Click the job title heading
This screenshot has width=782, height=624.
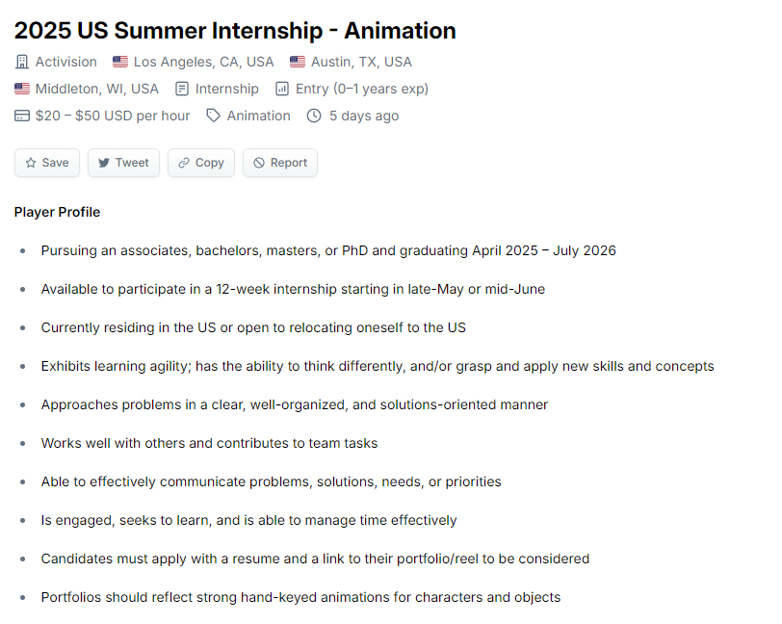[x=235, y=31]
